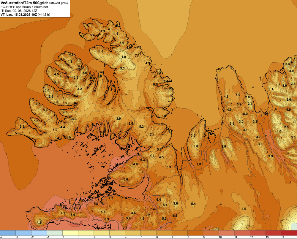
Task: Click the 5.4 label in the southern highlands
Action: 193,204
